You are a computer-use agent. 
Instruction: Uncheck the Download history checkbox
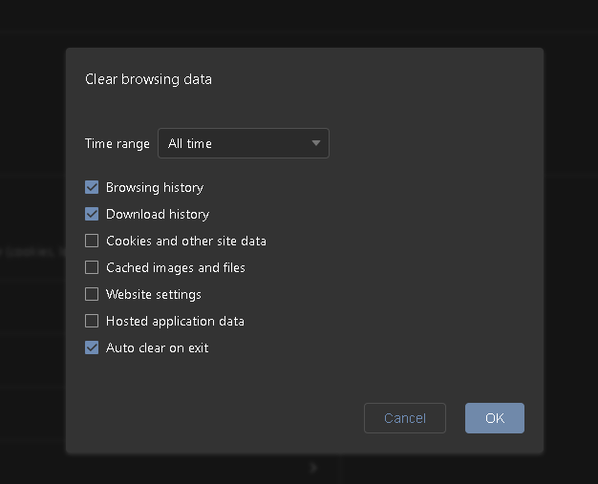pyautogui.click(x=92, y=214)
